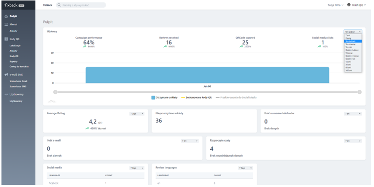Select highlighted Ten tydzień list option

pyautogui.click(x=353, y=41)
